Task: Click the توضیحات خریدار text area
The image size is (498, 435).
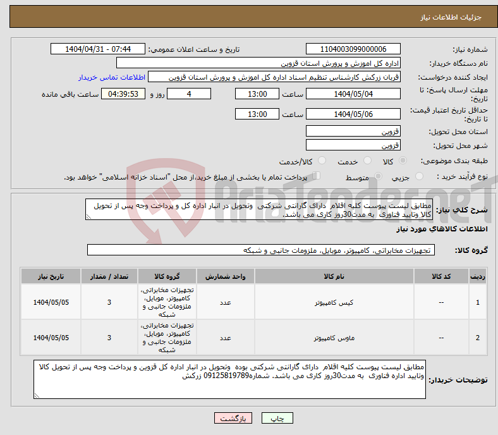Action: pos(229,379)
